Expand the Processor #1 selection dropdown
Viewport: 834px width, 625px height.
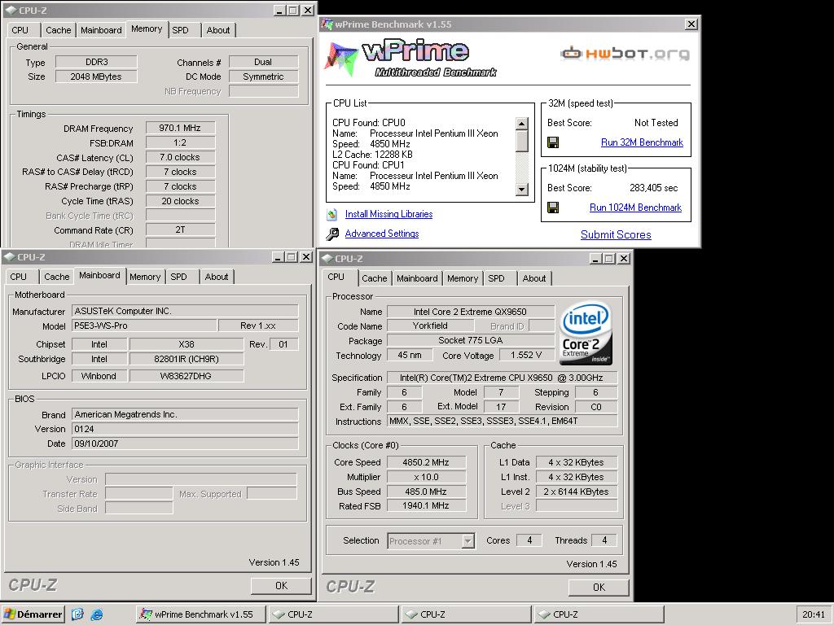coord(467,541)
